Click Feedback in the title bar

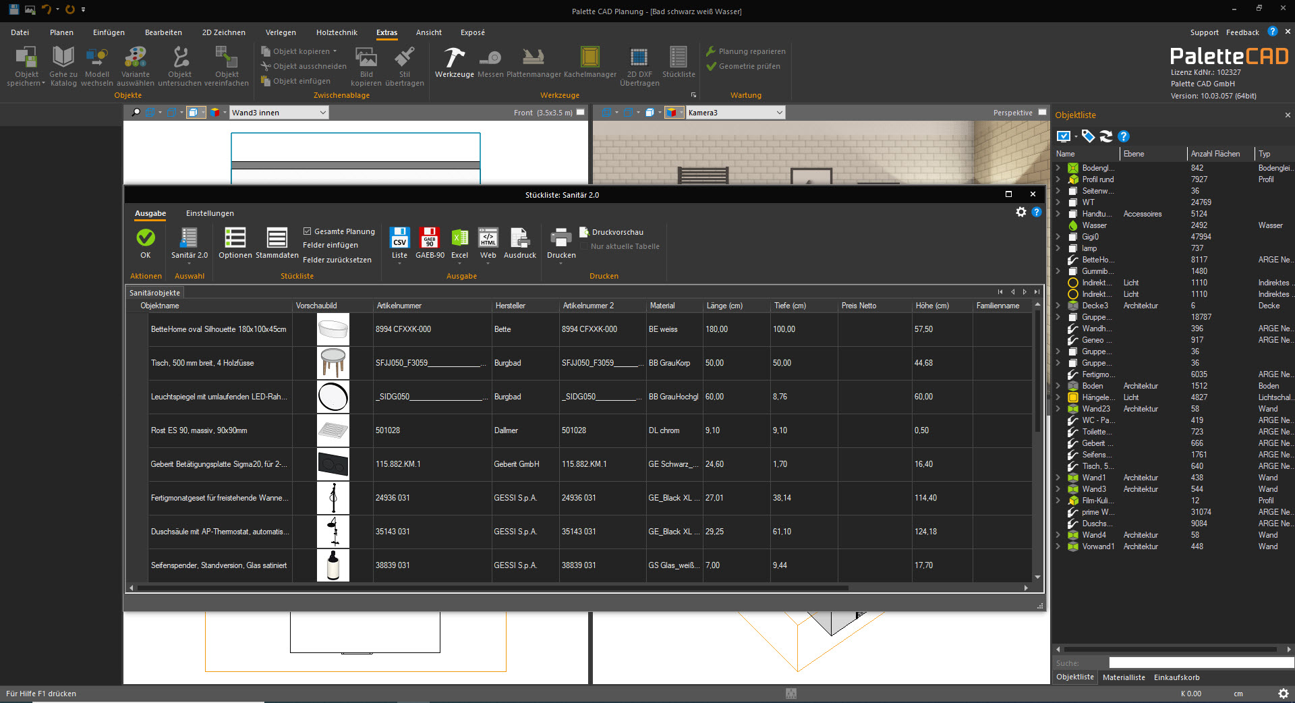(1243, 32)
